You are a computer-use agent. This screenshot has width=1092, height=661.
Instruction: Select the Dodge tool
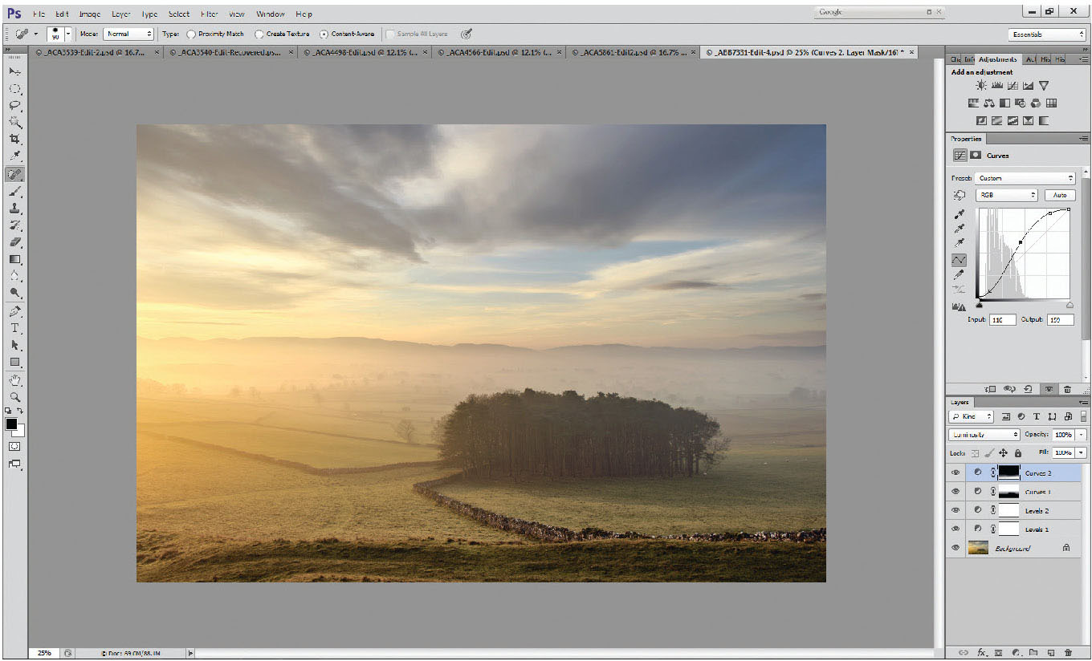click(x=14, y=293)
